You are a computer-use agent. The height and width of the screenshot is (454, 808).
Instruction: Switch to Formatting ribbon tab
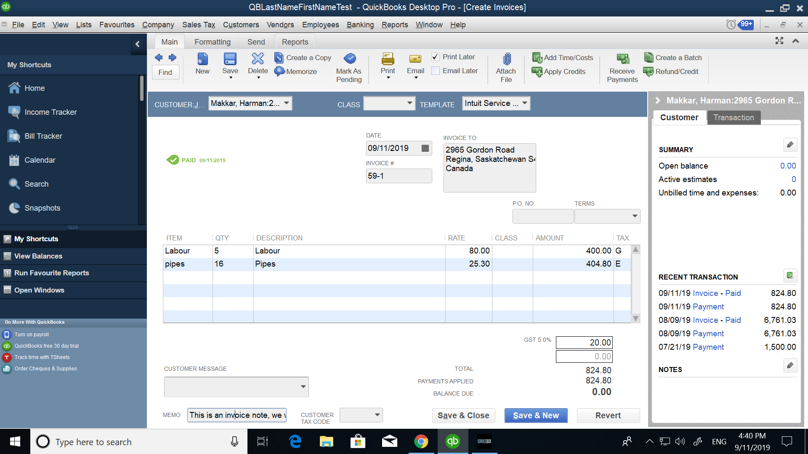[213, 42]
